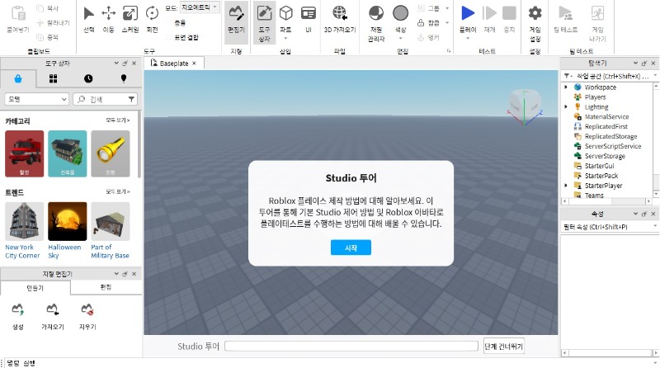The height and width of the screenshot is (368, 660).
Task: Expand the Lighting tree node
Action: click(566, 107)
